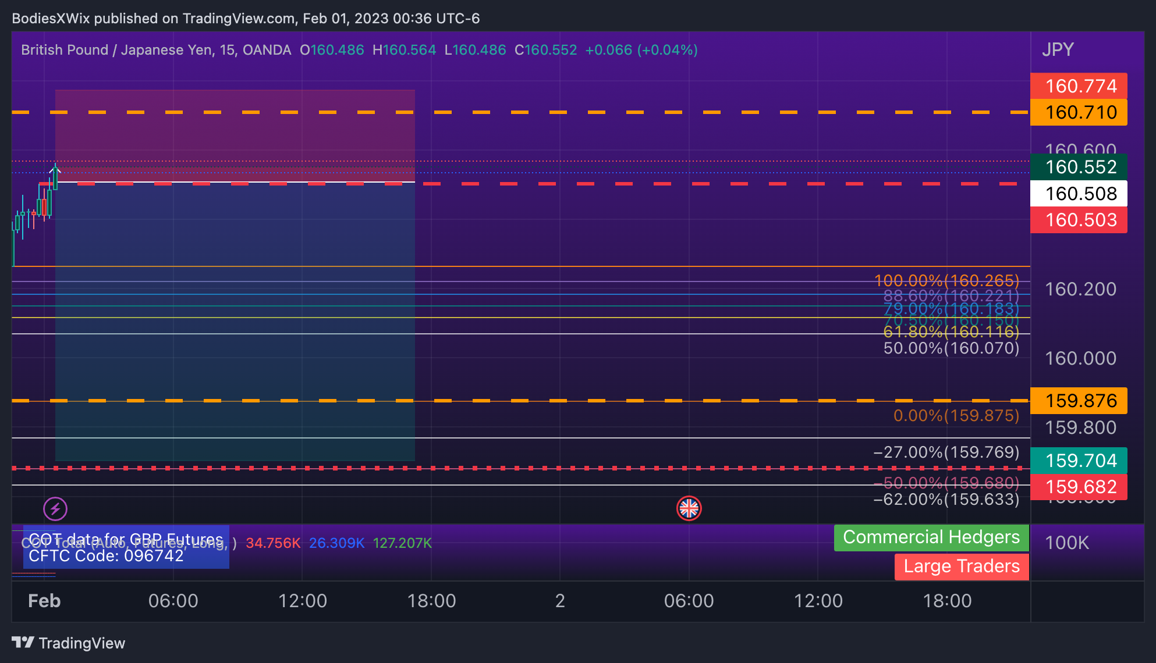Viewport: 1156px width, 663px height.
Task: Click the Commercial Hedgers green label
Action: tap(931, 537)
